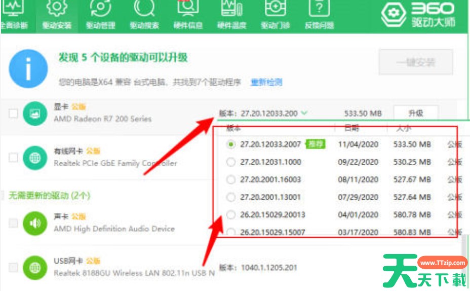Viewport: 470px width, 291px height.
Task: Click the USB网卡 globe device icon
Action: pos(35,267)
